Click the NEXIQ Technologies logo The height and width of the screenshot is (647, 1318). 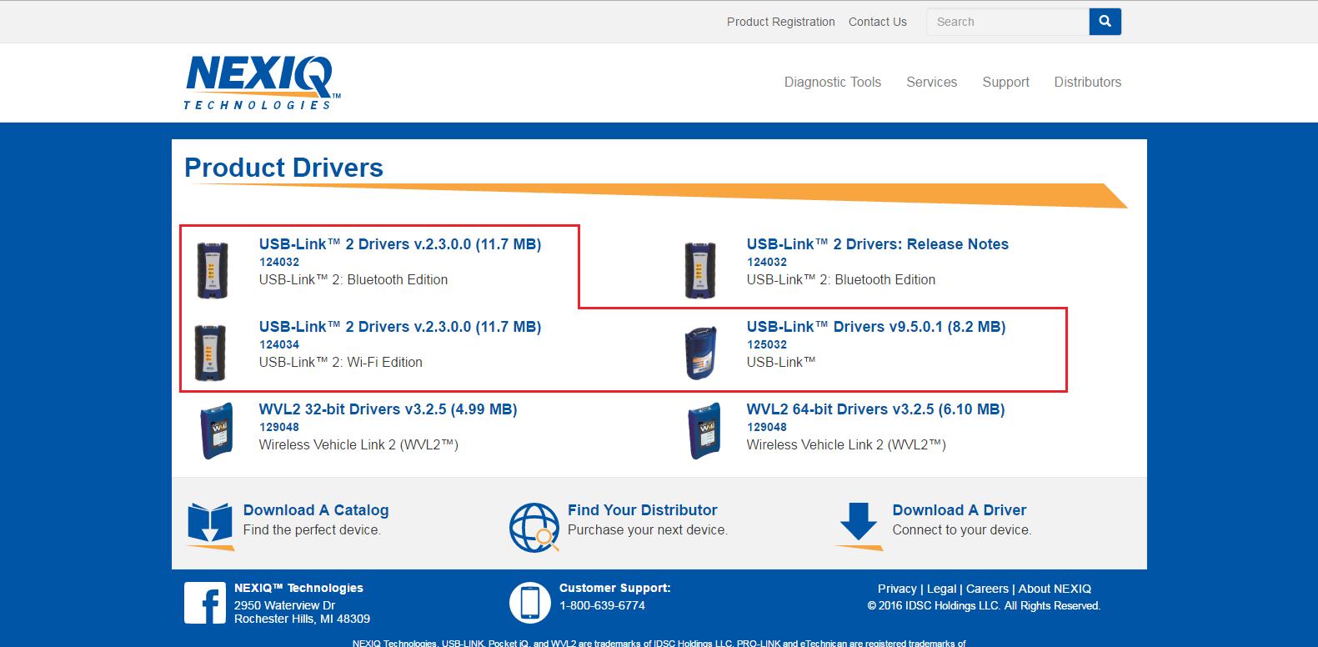[x=261, y=83]
